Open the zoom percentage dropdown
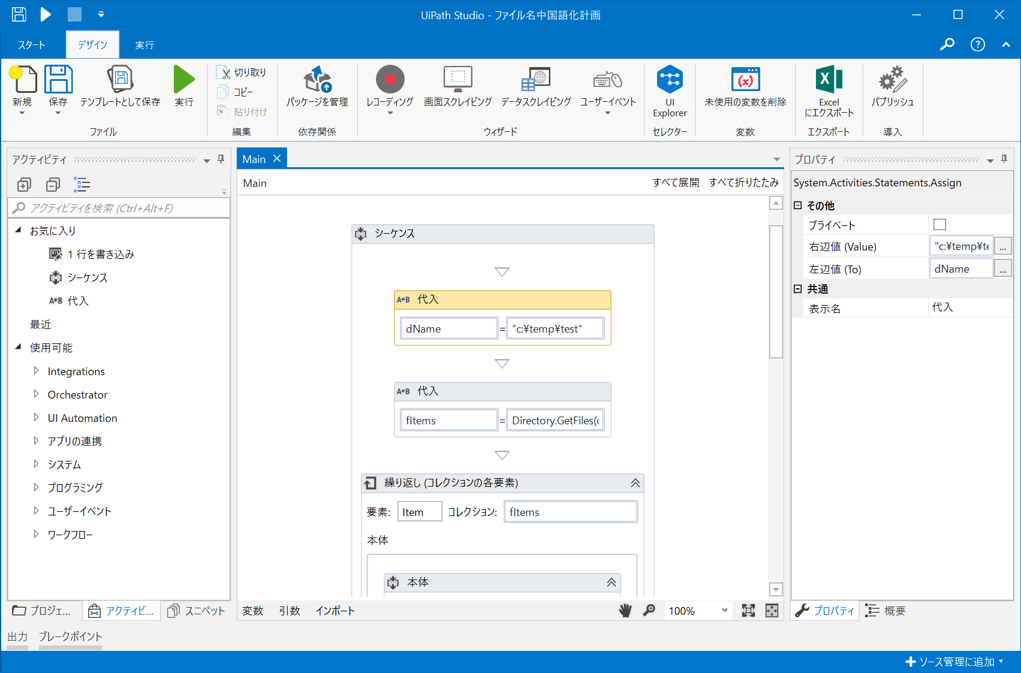Viewport: 1021px width, 673px height. click(724, 611)
